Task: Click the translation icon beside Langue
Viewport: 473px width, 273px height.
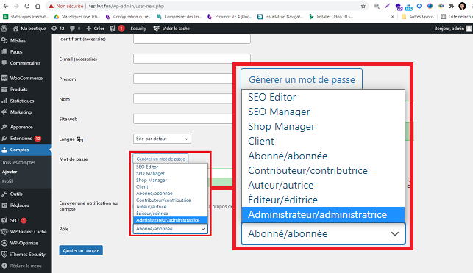Action: [x=79, y=139]
